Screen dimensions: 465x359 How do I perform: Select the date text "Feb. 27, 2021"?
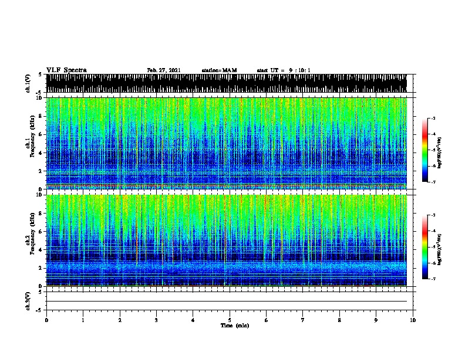164,70
